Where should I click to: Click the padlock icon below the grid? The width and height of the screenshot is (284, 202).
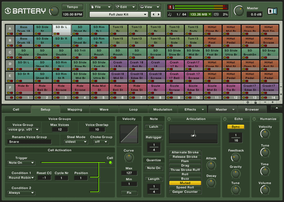pyautogui.click(x=256, y=102)
